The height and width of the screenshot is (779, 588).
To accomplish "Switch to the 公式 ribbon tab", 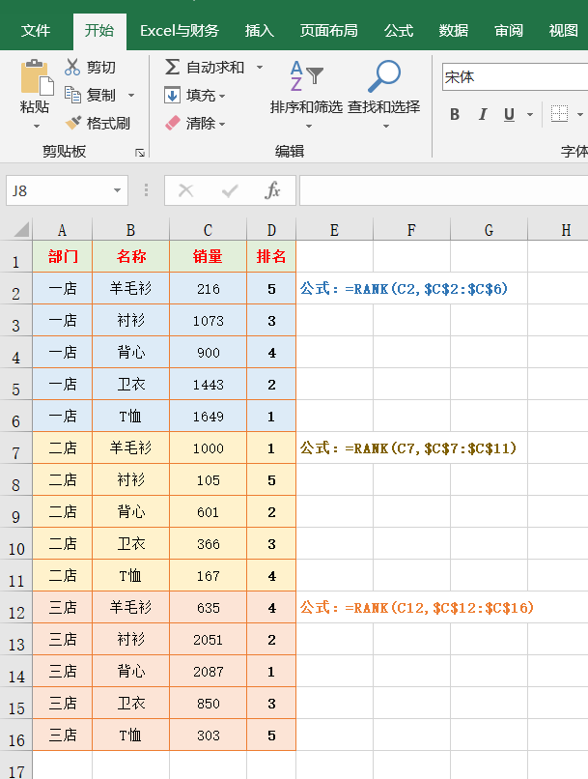I will 399,31.
